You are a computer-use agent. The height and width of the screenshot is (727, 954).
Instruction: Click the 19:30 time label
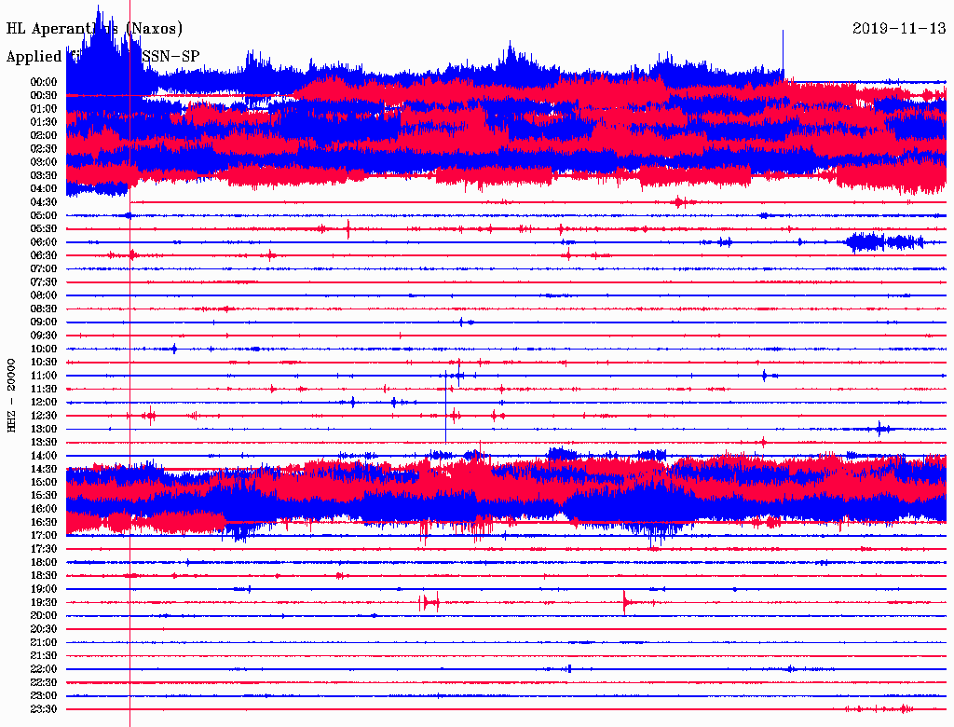coord(44,603)
